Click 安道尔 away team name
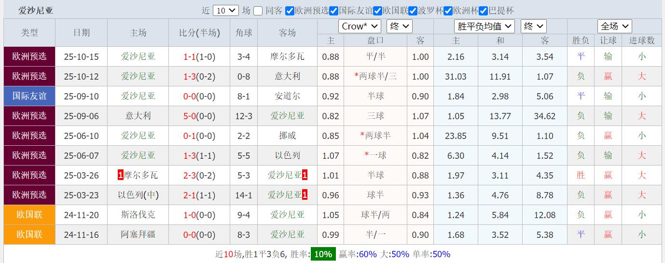Image resolution: width=665 pixels, height=263 pixels. tap(287, 97)
